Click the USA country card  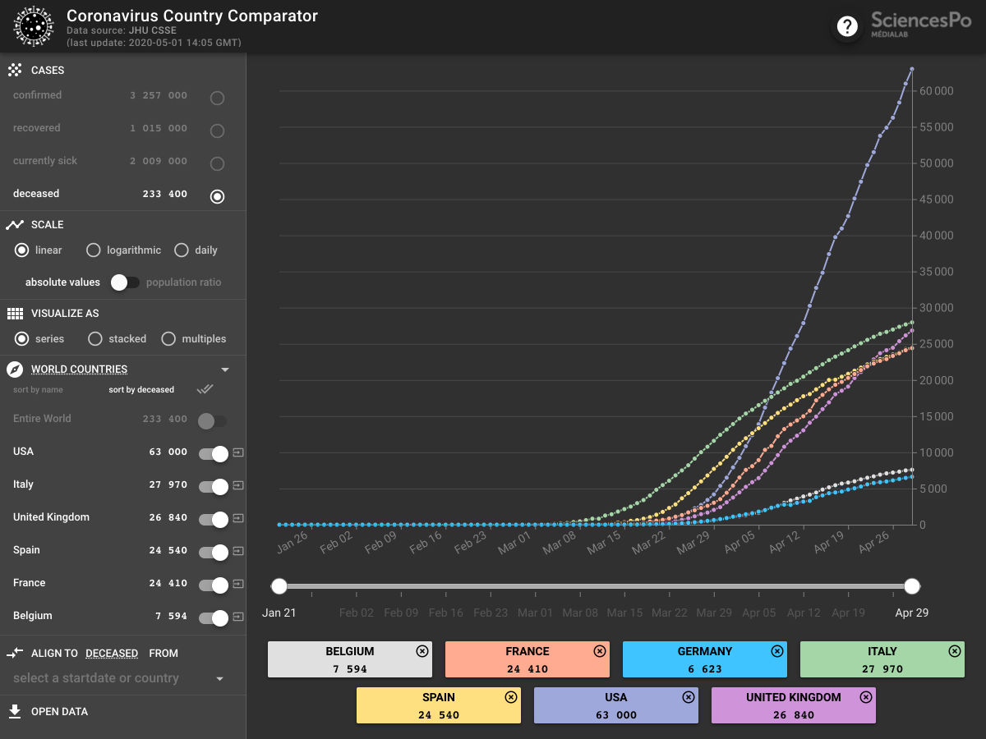point(615,705)
